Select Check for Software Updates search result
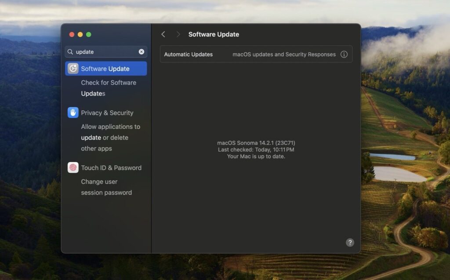 [x=108, y=88]
